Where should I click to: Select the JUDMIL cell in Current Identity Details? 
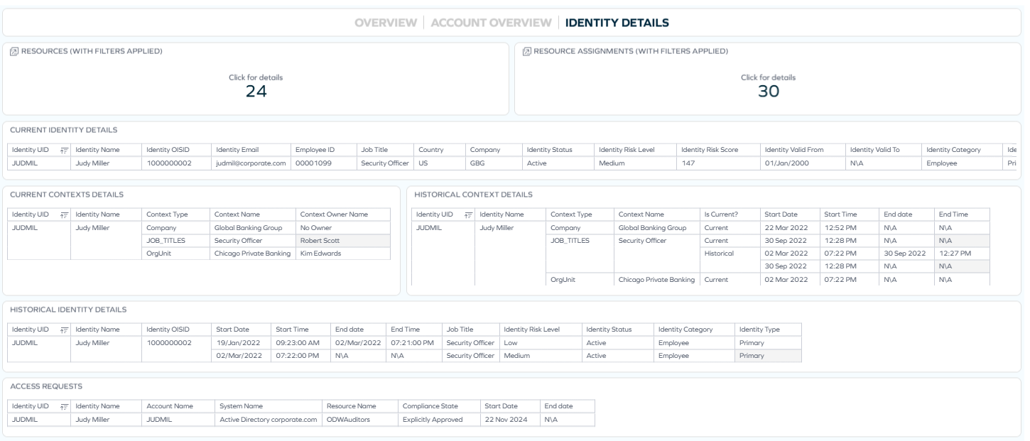coord(28,162)
